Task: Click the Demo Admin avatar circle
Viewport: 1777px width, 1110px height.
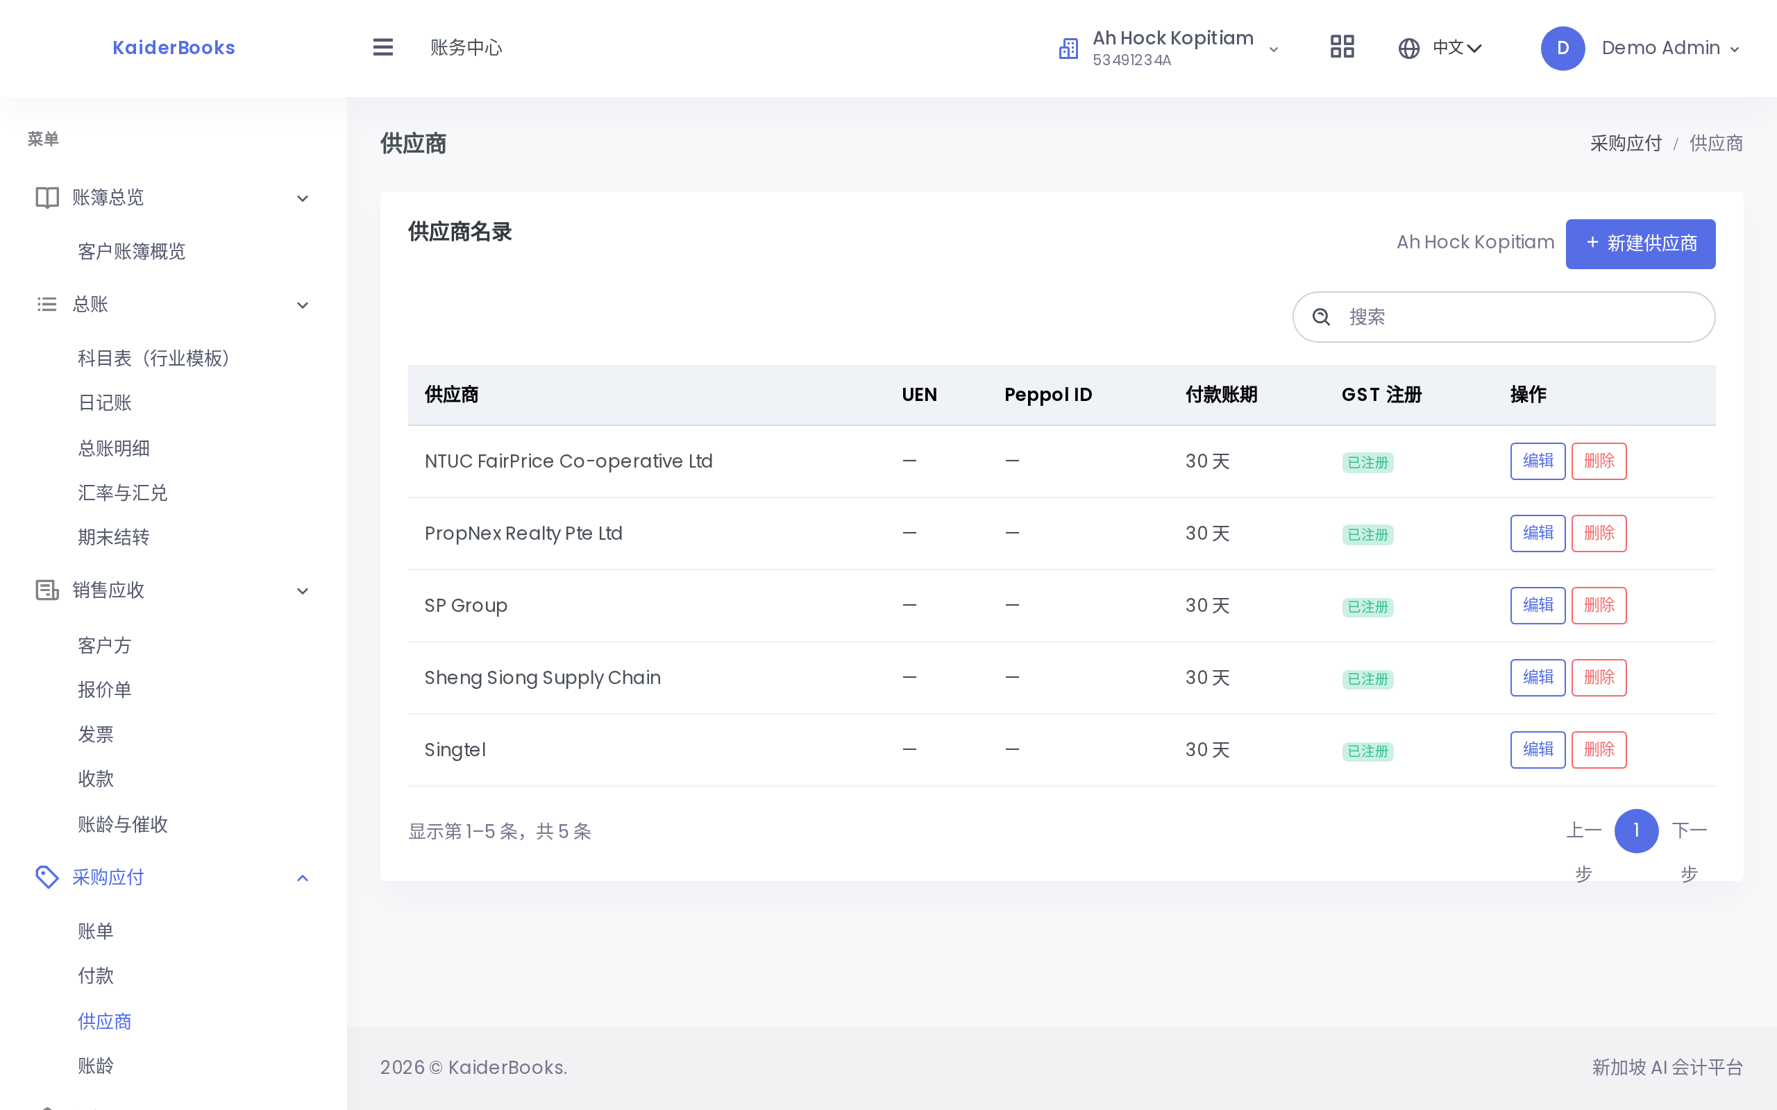Action: point(1563,49)
